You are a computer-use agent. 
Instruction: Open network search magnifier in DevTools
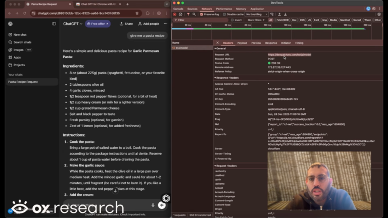point(194,14)
